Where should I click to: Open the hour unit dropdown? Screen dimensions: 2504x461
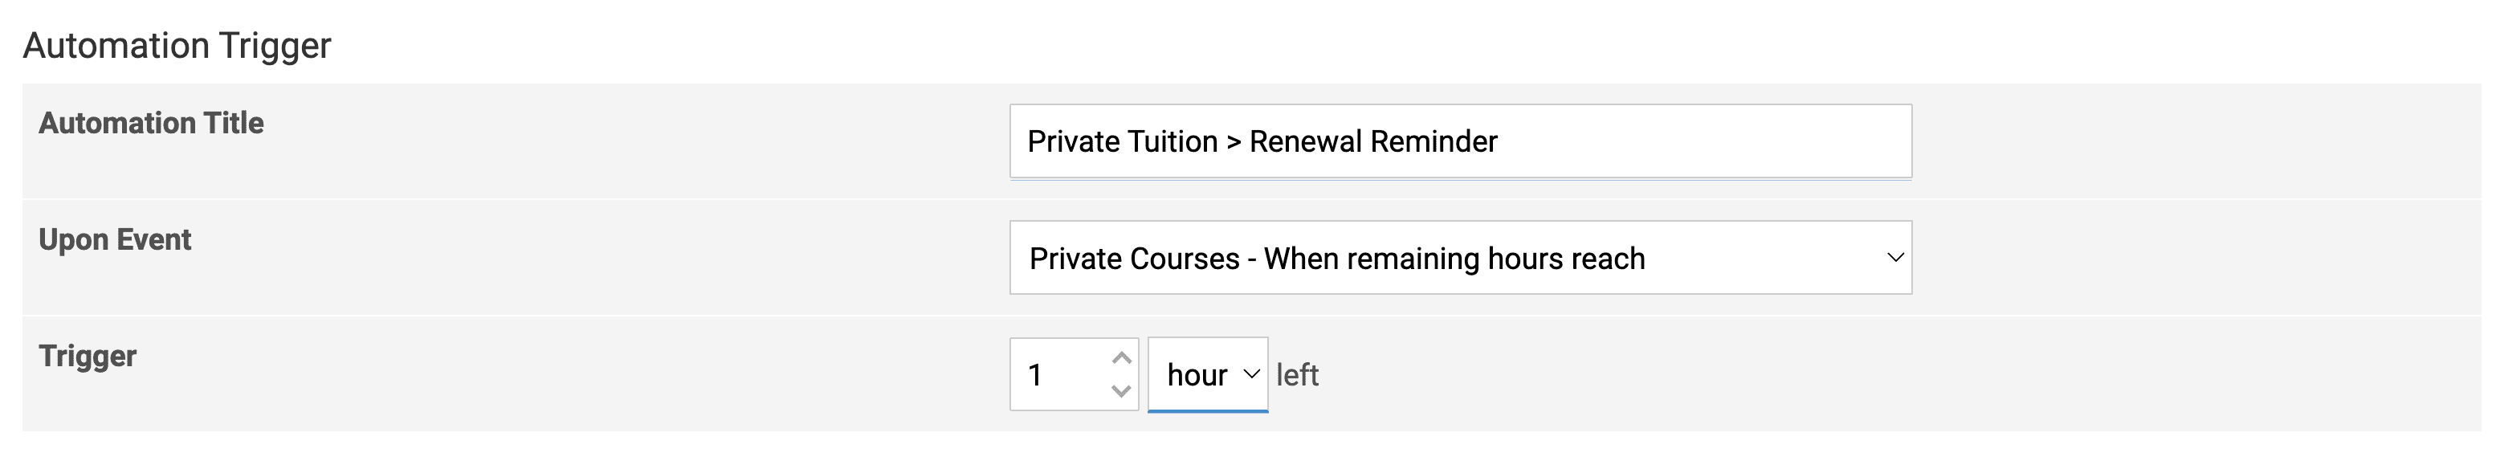1207,375
